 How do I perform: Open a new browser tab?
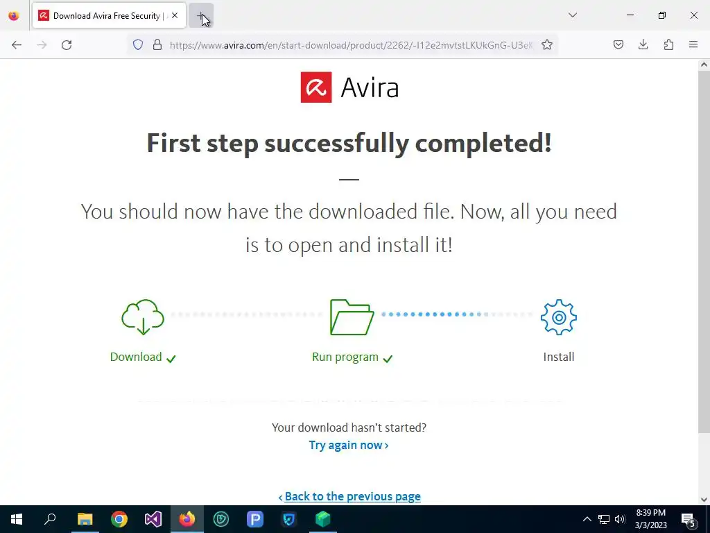pos(201,16)
